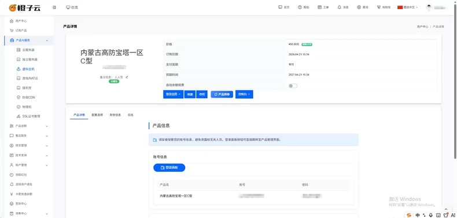Switch to the 财务信息 tab

tap(115, 115)
